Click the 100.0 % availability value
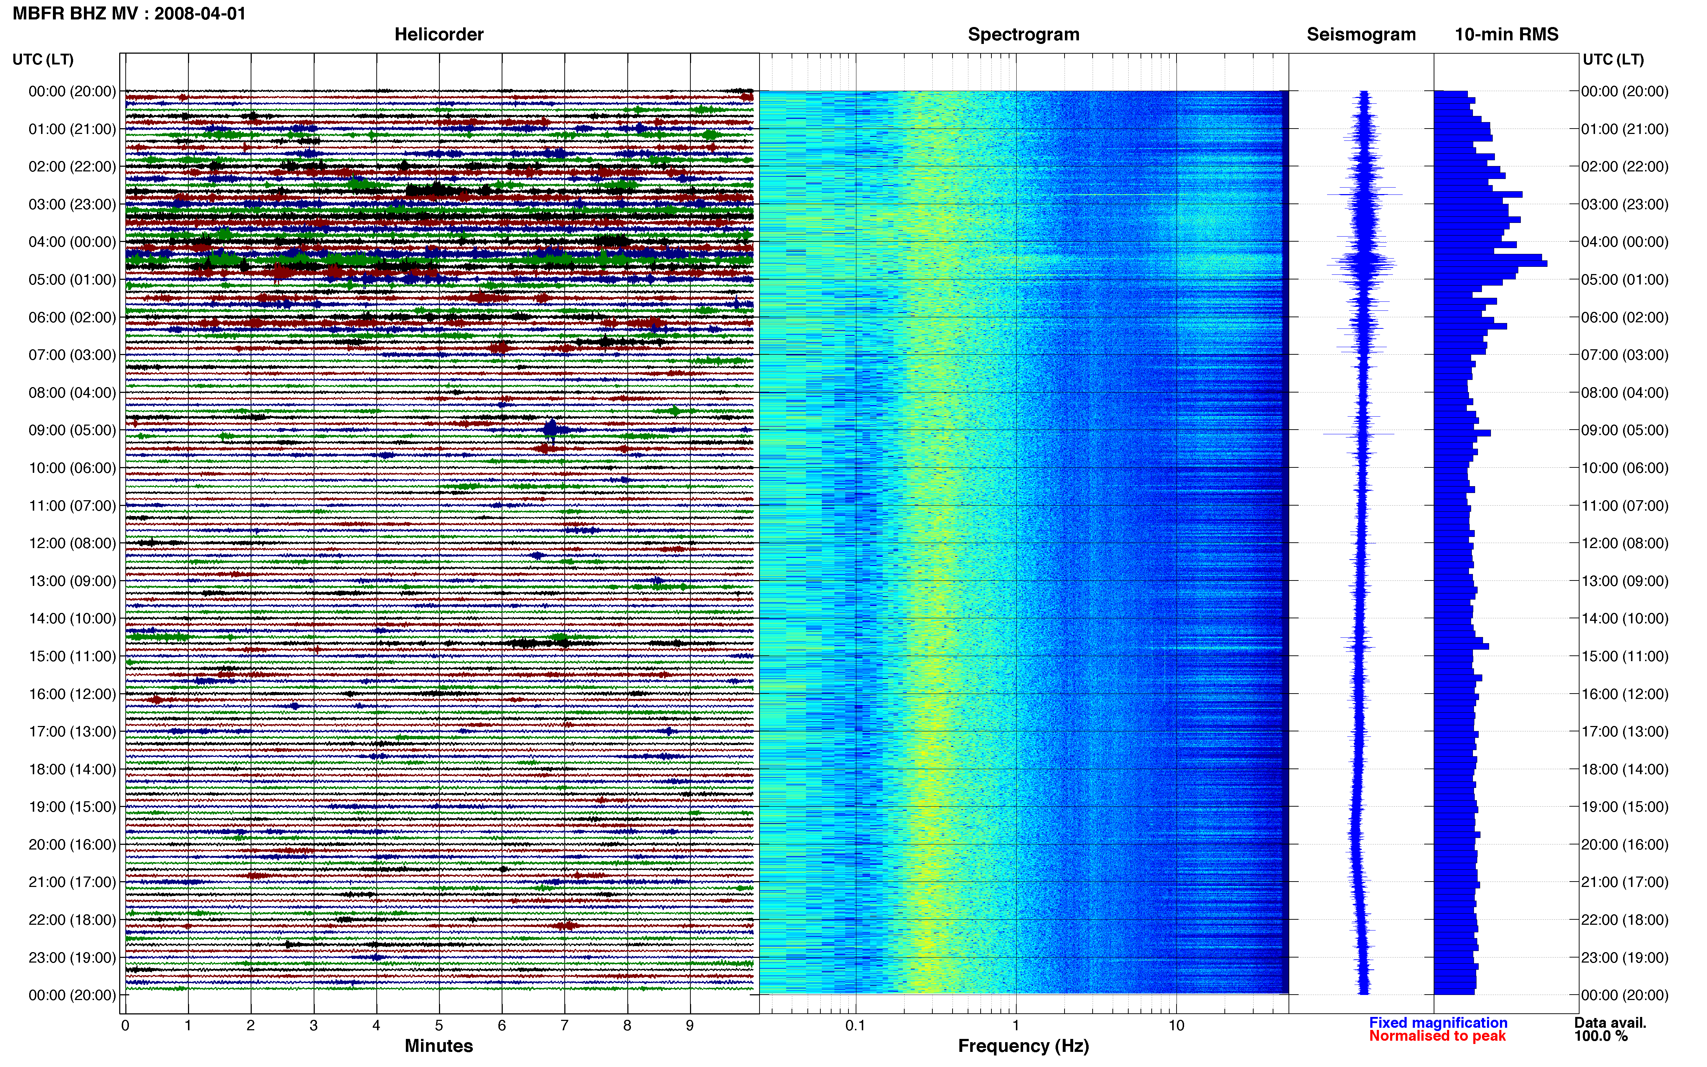 coord(1601,1036)
